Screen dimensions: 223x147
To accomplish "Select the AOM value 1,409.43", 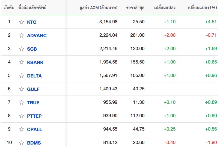I will (108, 89).
